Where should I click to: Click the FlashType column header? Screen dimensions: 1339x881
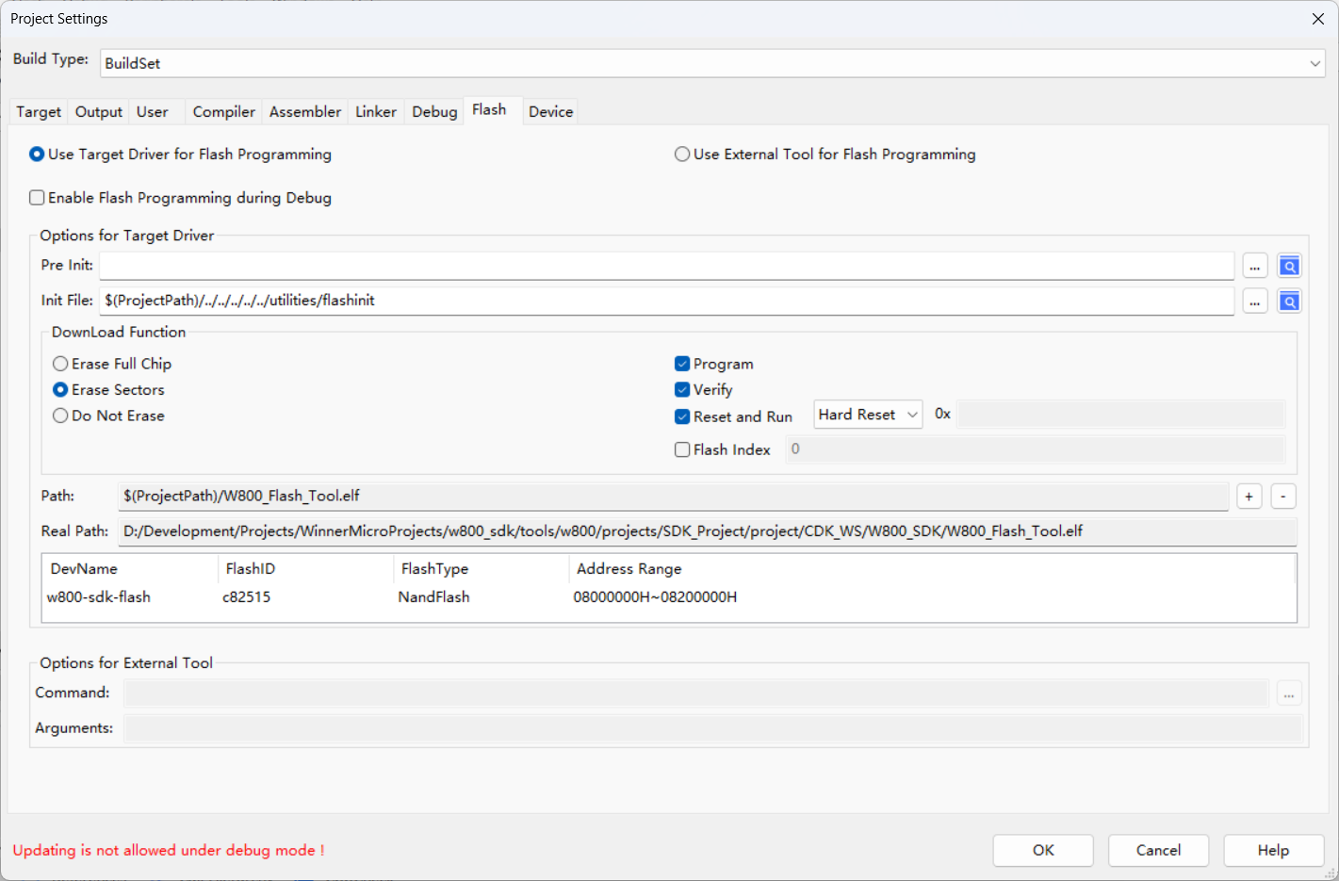(481, 569)
